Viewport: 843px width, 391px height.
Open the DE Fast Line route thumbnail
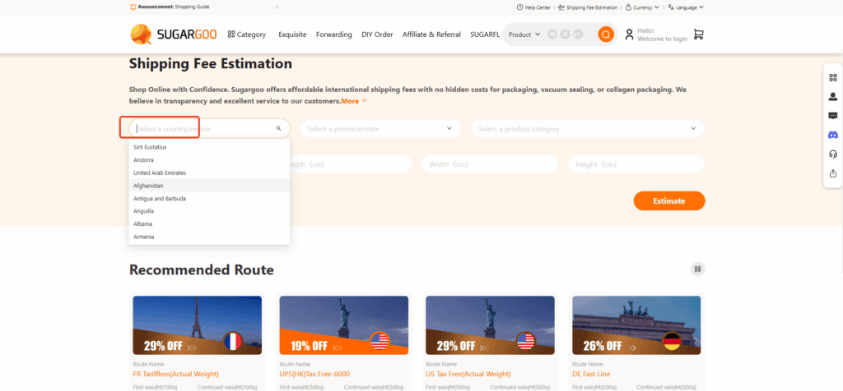point(636,325)
